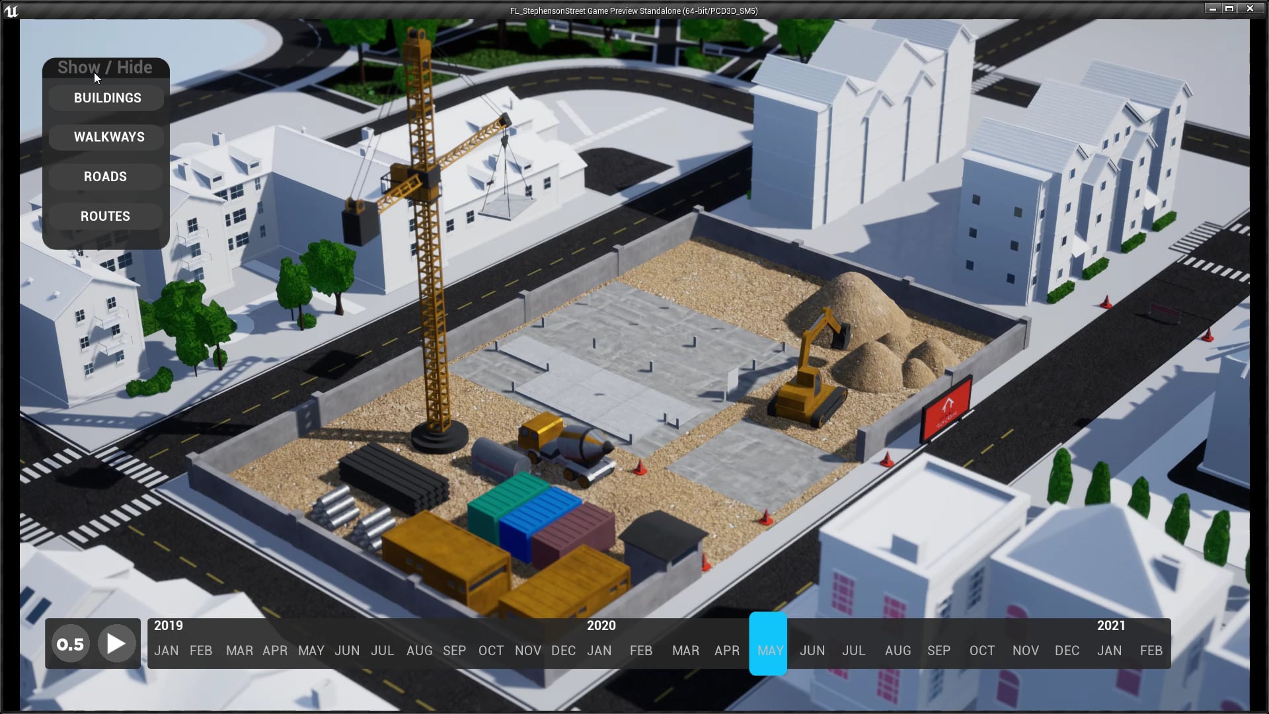Image resolution: width=1269 pixels, height=714 pixels.
Task: Jump to FEB 2019 on timeline
Action: pyautogui.click(x=201, y=651)
